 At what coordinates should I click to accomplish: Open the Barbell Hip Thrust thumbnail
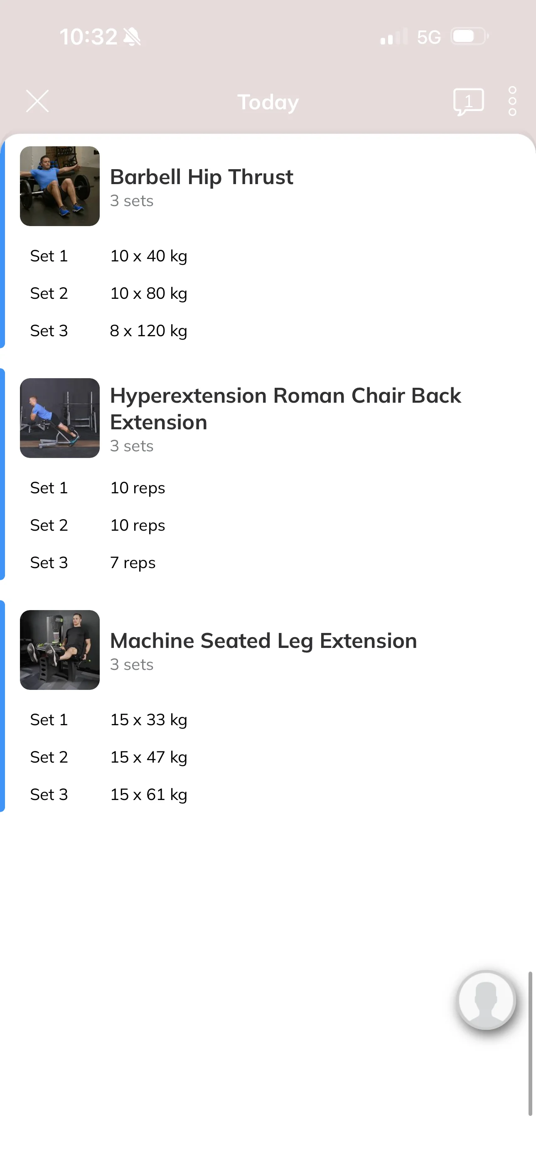59,186
